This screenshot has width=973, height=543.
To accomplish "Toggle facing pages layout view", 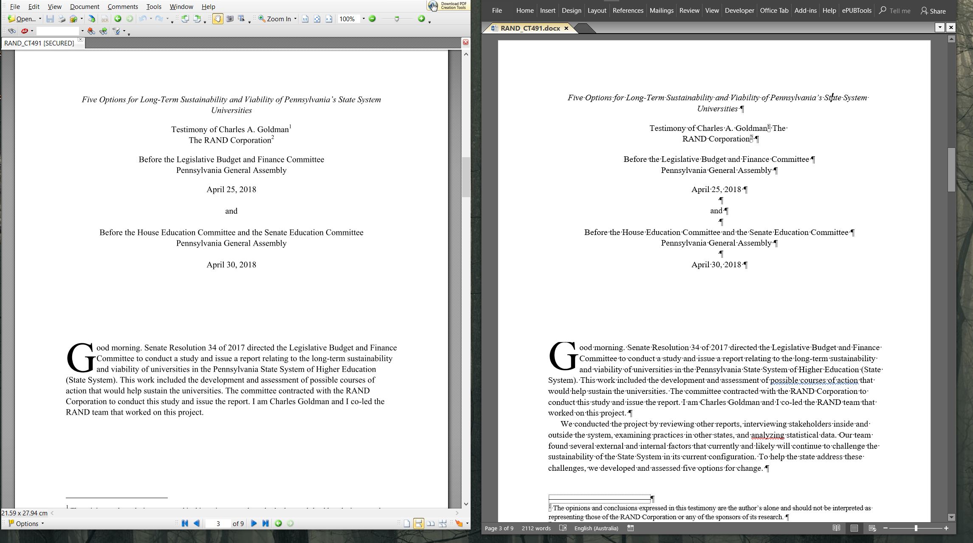I will click(x=431, y=523).
